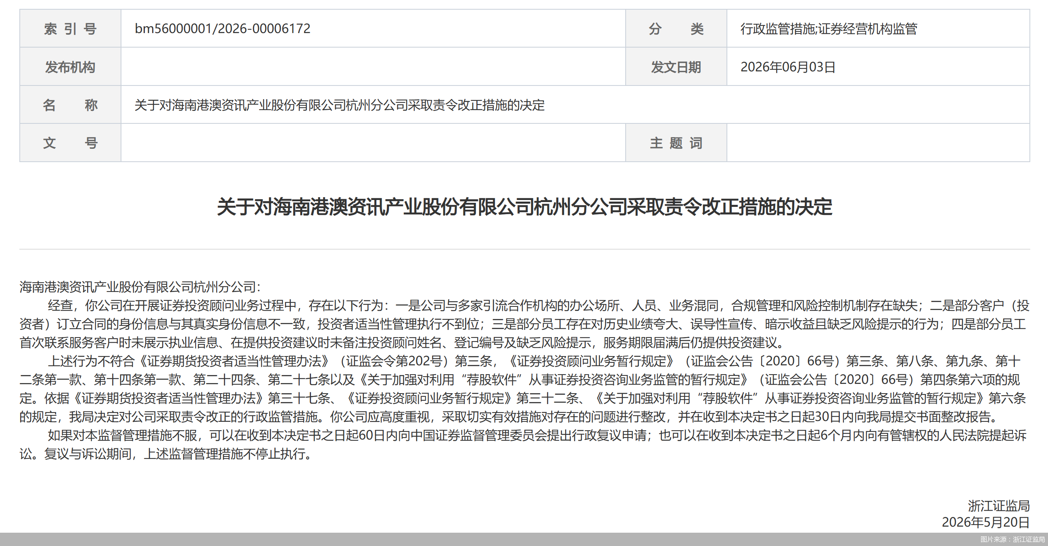Click the 发布机构 label cell
Screen dimensions: 1048x546
[70, 67]
